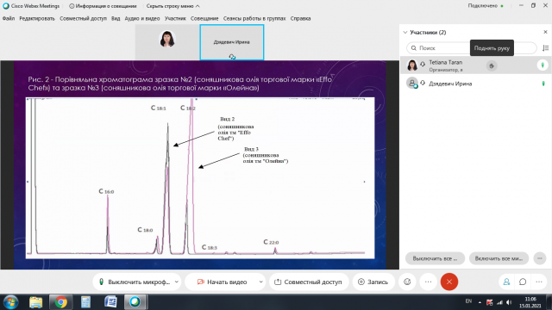Open Chrome from the Windows taskbar
The height and width of the screenshot is (310, 552).
(x=61, y=302)
